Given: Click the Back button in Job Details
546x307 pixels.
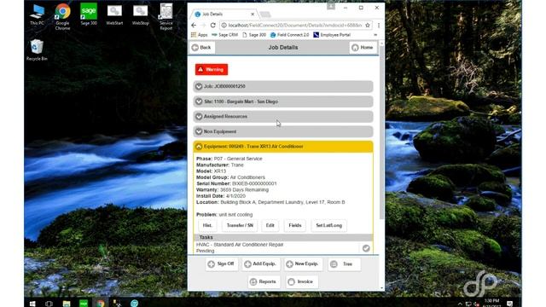Looking at the screenshot, I should [x=201, y=48].
